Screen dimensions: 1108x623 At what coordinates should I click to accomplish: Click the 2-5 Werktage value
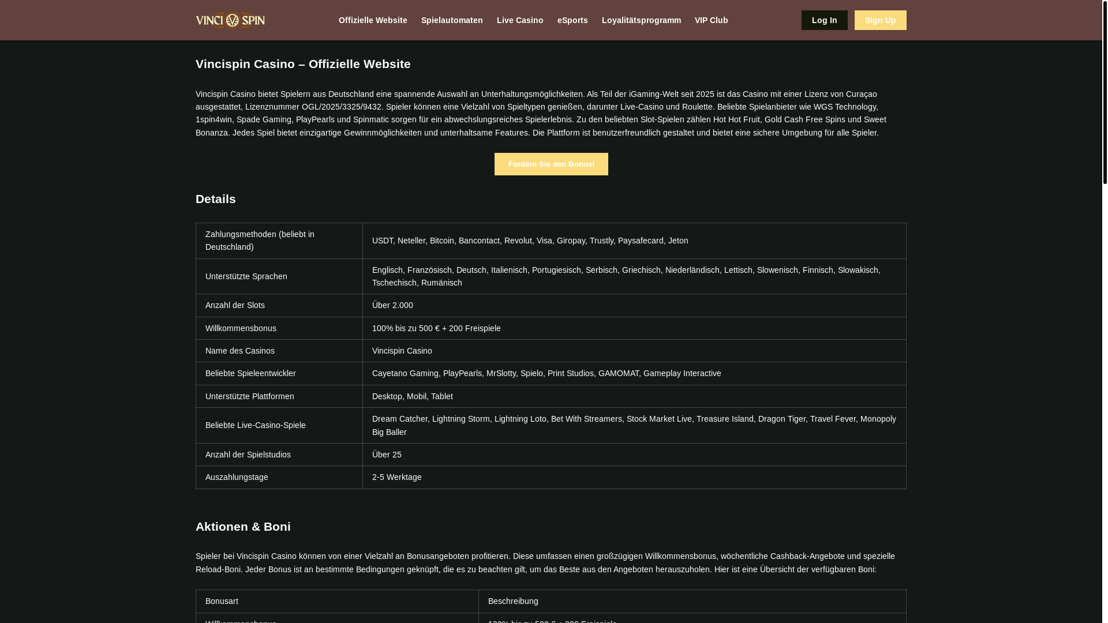coord(634,477)
